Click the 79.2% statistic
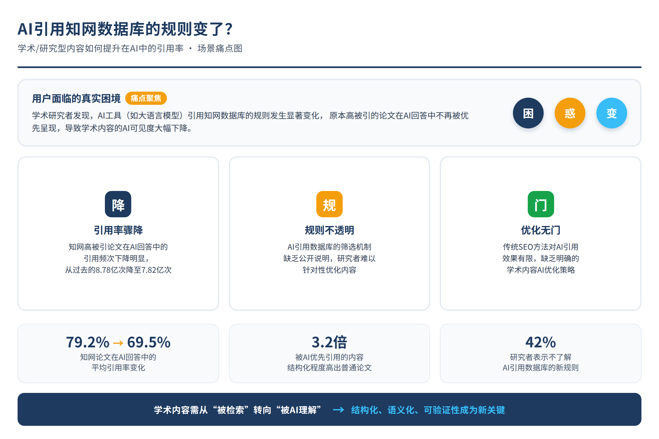659x439 pixels. (x=87, y=342)
